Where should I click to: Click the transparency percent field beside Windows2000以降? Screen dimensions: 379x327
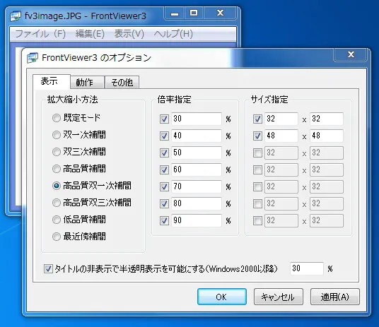(307, 268)
